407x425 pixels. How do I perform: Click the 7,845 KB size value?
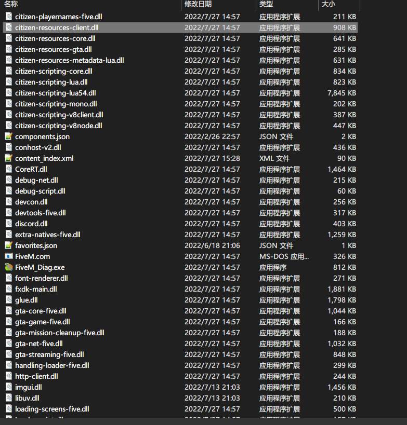pyautogui.click(x=342, y=93)
